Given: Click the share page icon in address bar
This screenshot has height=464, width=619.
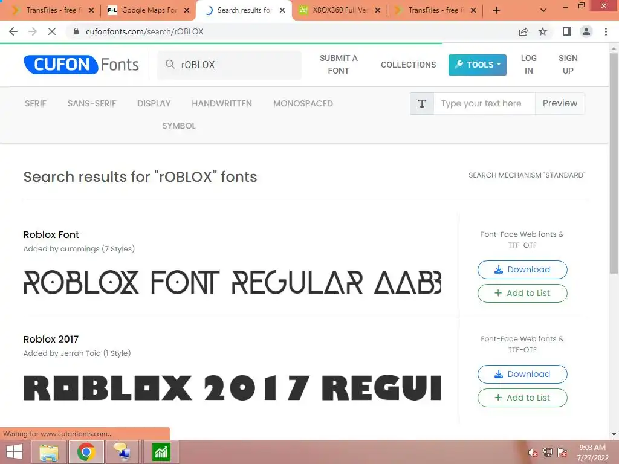Looking at the screenshot, I should click(523, 31).
